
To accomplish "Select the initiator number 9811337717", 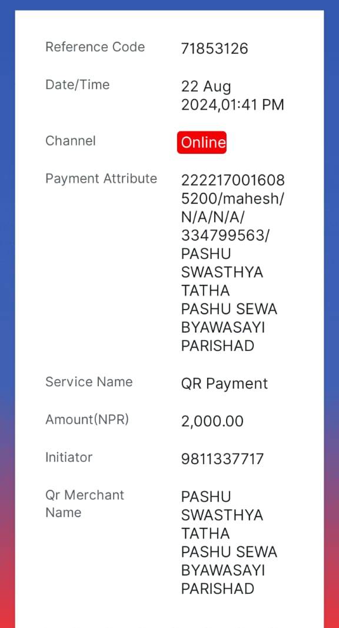I will click(222, 459).
